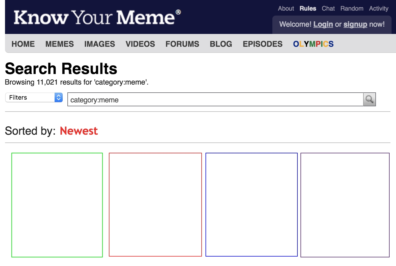Open the Chat link

(x=328, y=9)
